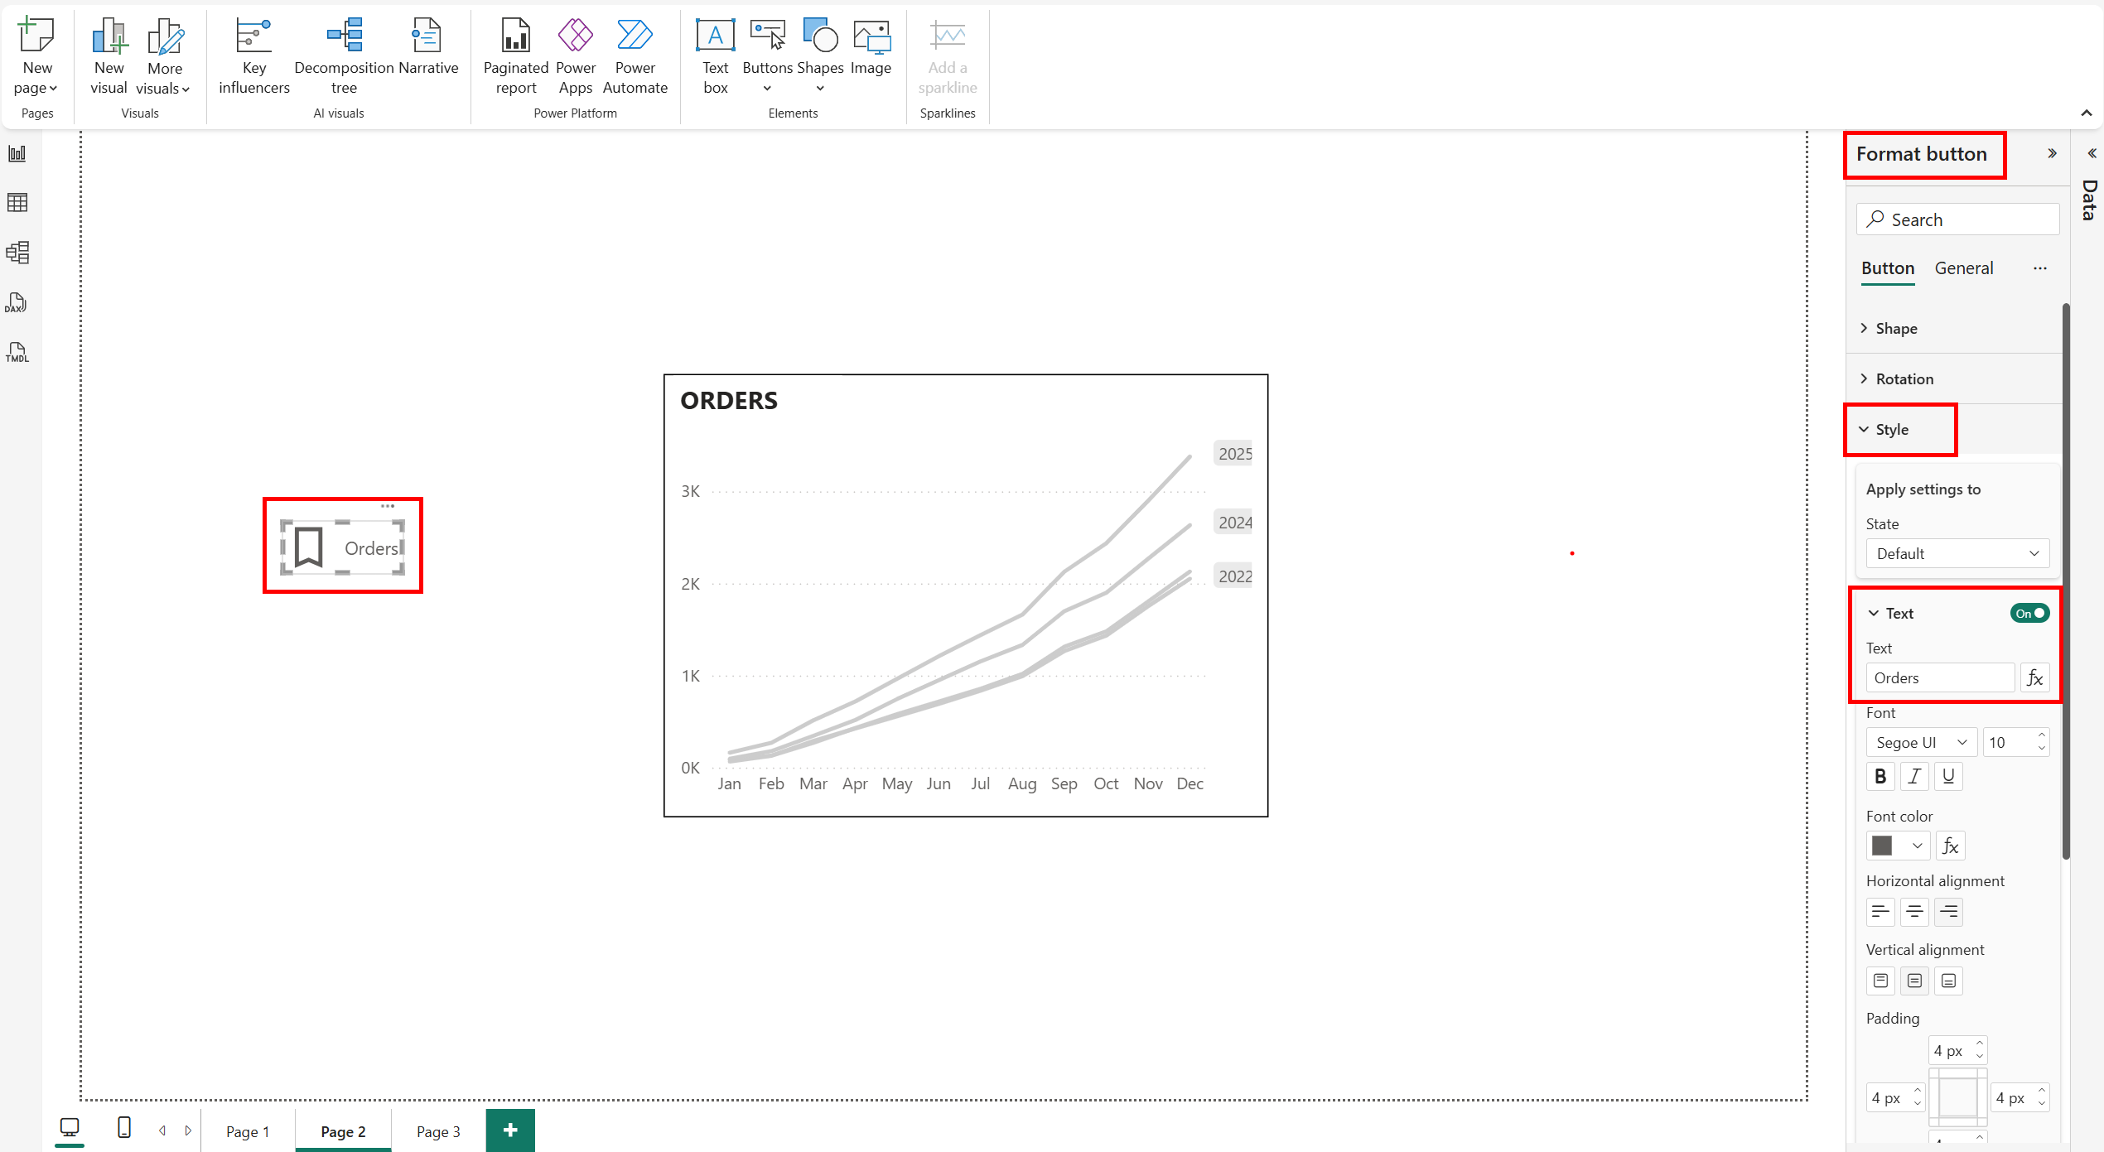This screenshot has height=1152, width=2104.
Task: Click the Orders bookmark button on canvas
Action: [x=343, y=547]
